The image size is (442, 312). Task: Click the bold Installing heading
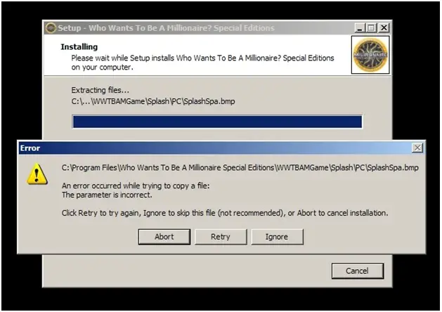point(79,47)
